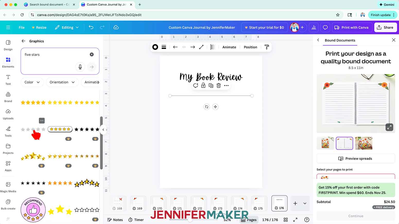Click Preview spreads button
The image size is (399, 224).
355,158
